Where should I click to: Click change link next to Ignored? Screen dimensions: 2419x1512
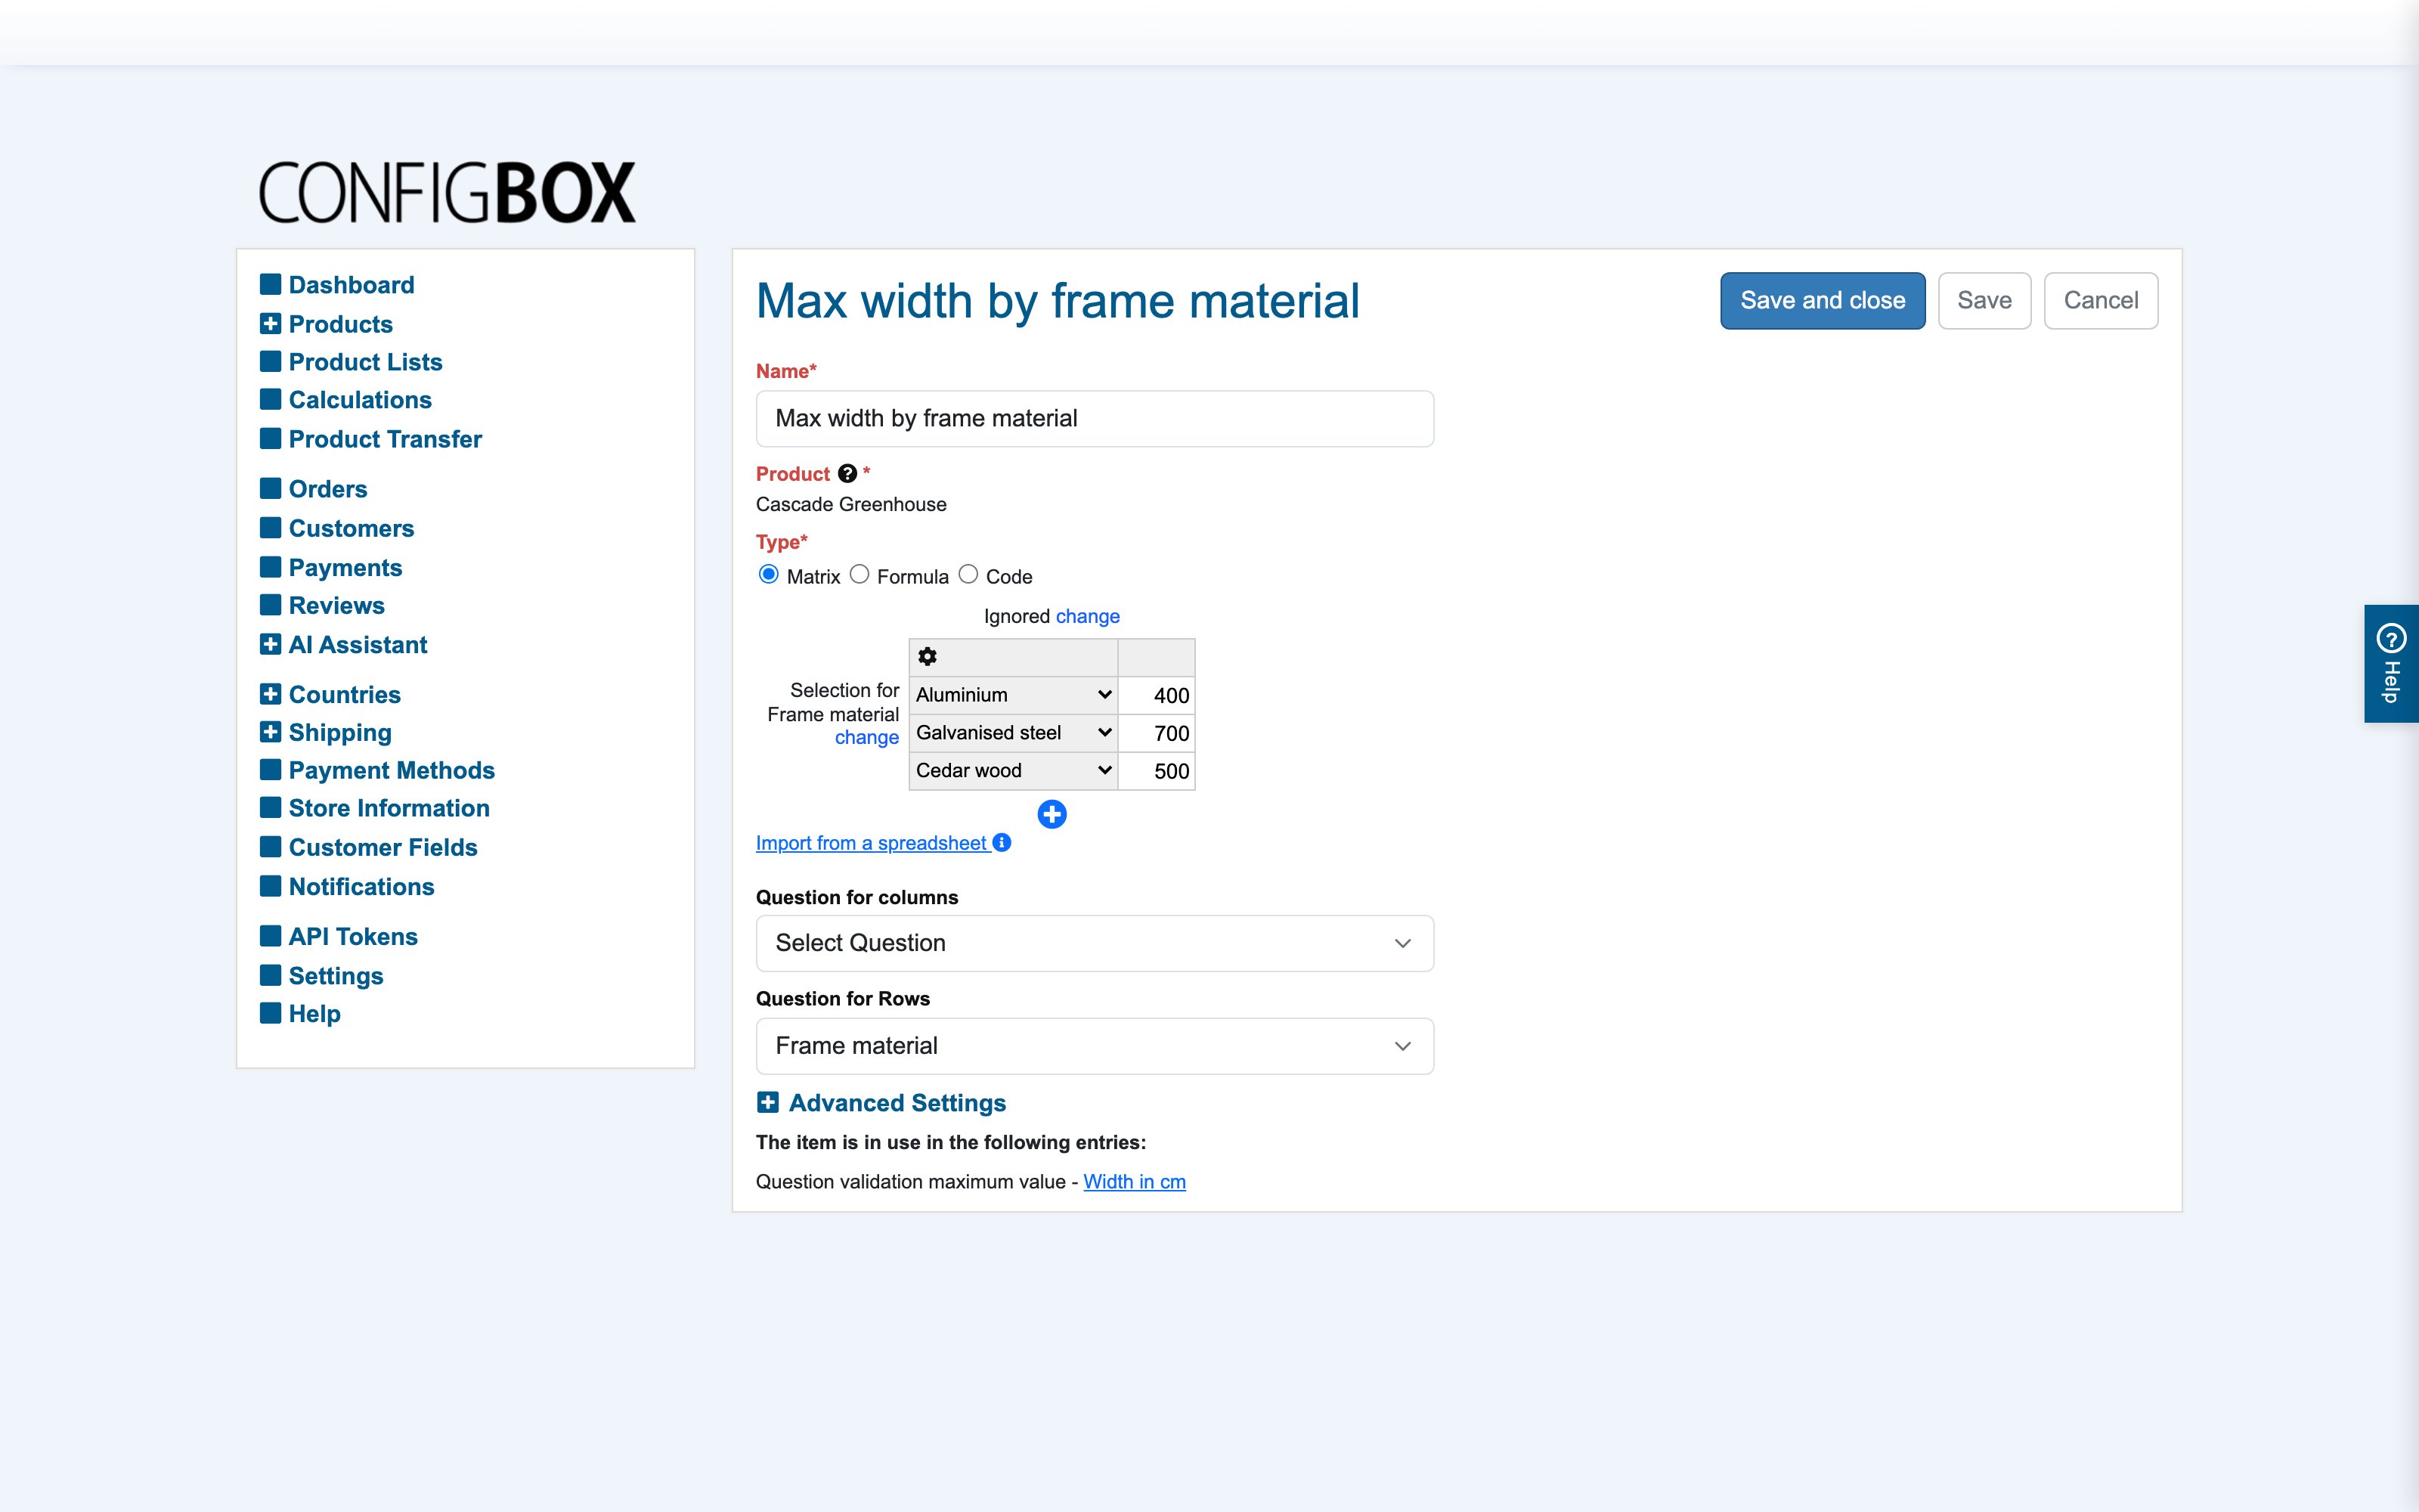tap(1088, 616)
